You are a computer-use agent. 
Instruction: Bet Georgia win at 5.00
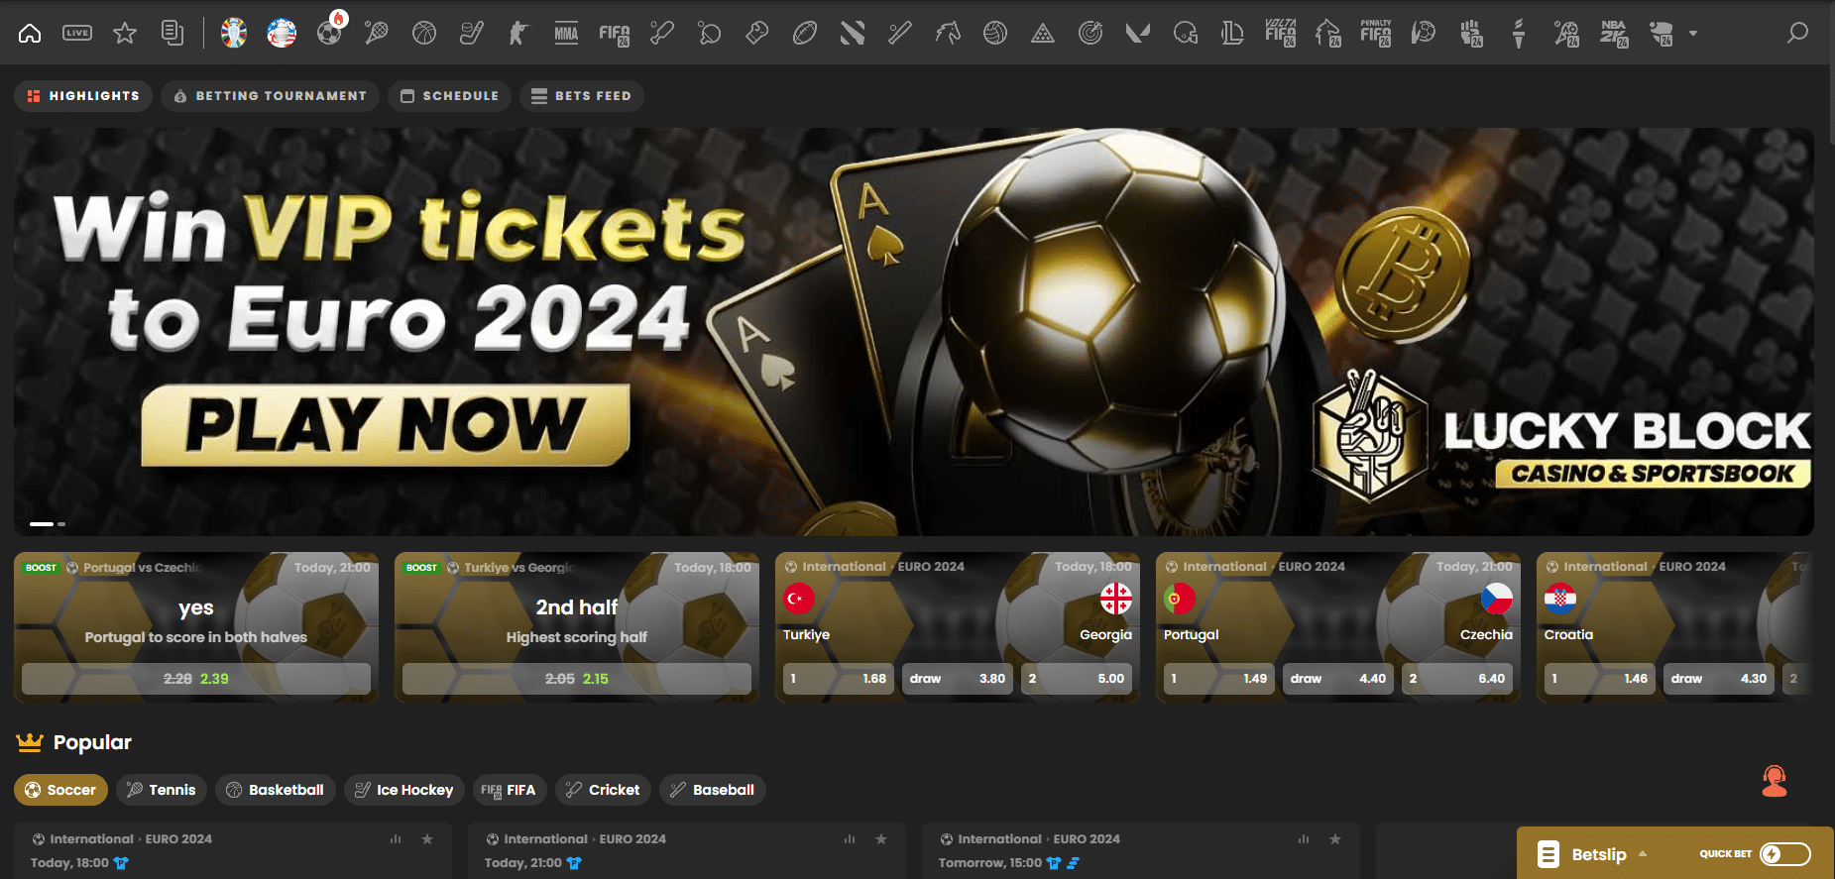[1077, 679]
